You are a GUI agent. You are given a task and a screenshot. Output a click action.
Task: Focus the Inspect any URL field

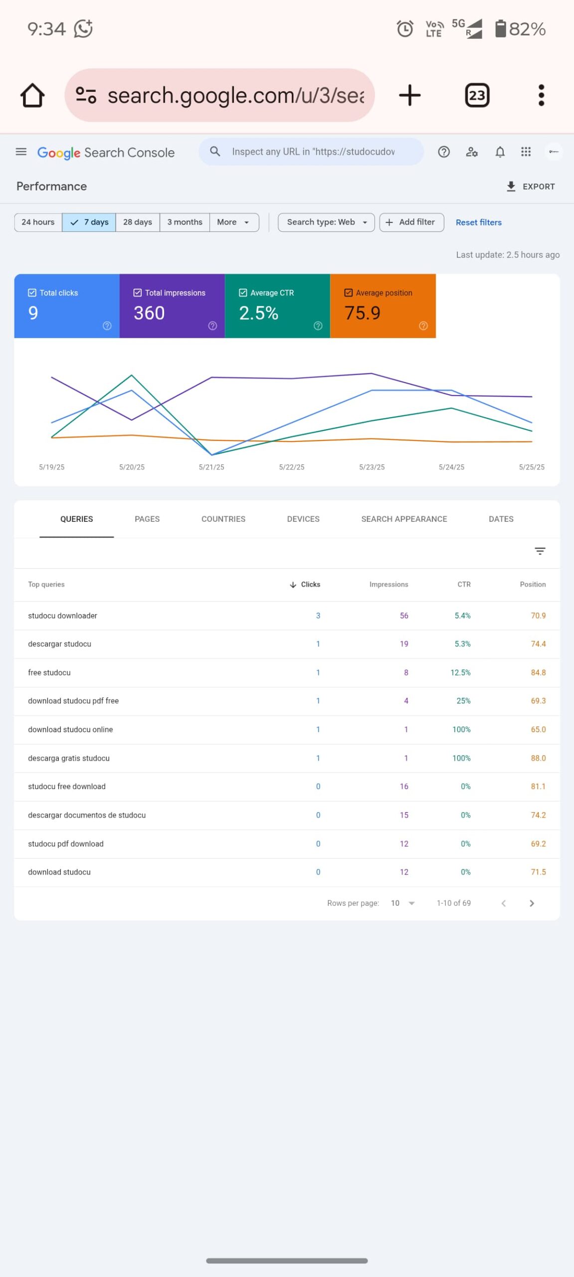click(x=313, y=152)
